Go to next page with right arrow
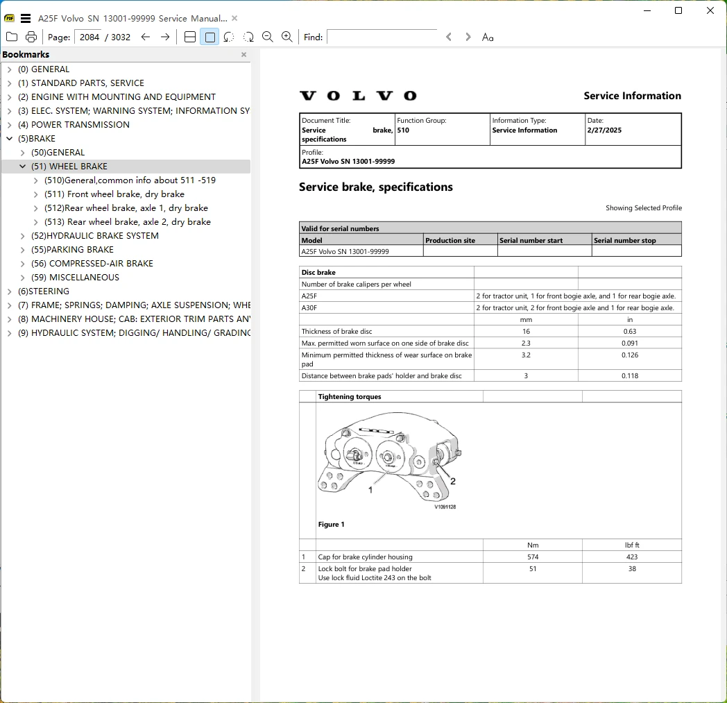This screenshot has height=703, width=727. [x=165, y=37]
